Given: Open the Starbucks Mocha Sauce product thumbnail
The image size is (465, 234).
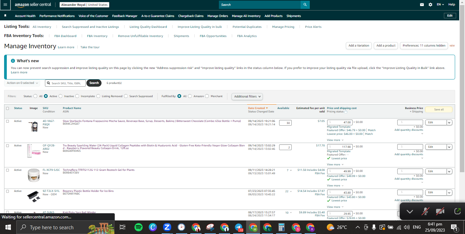Looking at the screenshot, I should click(34, 126).
